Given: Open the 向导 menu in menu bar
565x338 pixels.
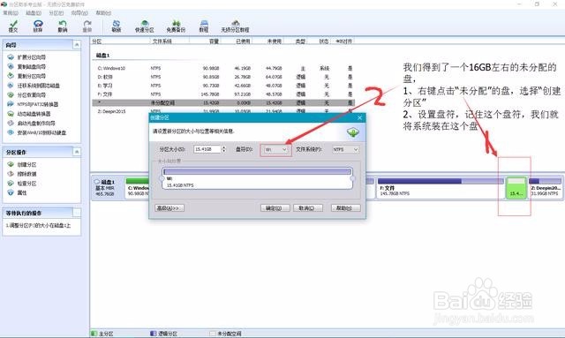Looking at the screenshot, I should (79, 13).
